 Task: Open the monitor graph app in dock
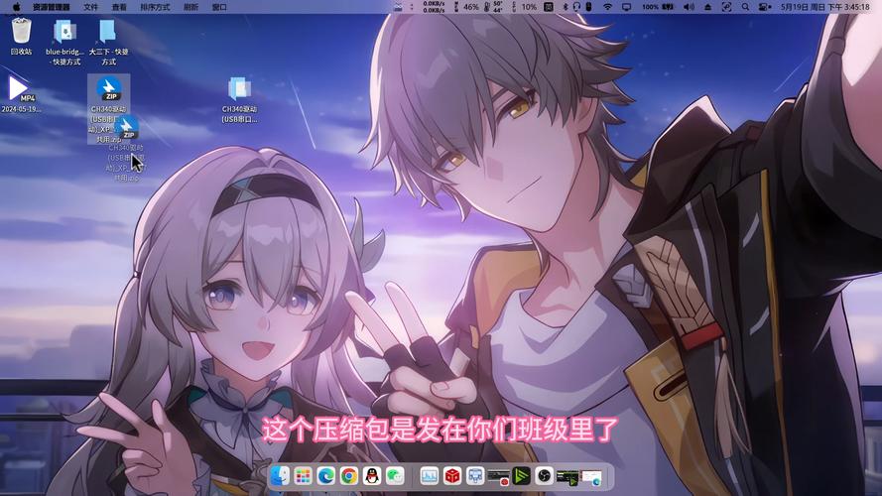[x=430, y=476]
